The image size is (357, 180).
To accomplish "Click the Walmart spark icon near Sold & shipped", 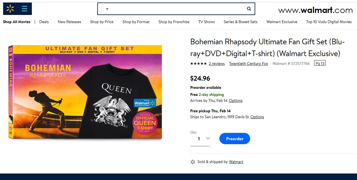I will point(193,162).
